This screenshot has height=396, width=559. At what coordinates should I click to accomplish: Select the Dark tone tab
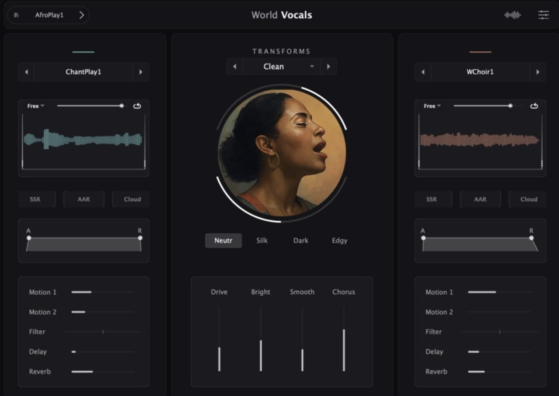(x=300, y=240)
